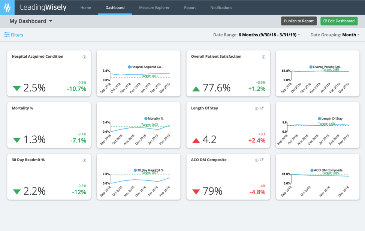The image size is (365, 231).
Task: Click the info icon on Overall Patient Satisfaction
Action: point(263,57)
